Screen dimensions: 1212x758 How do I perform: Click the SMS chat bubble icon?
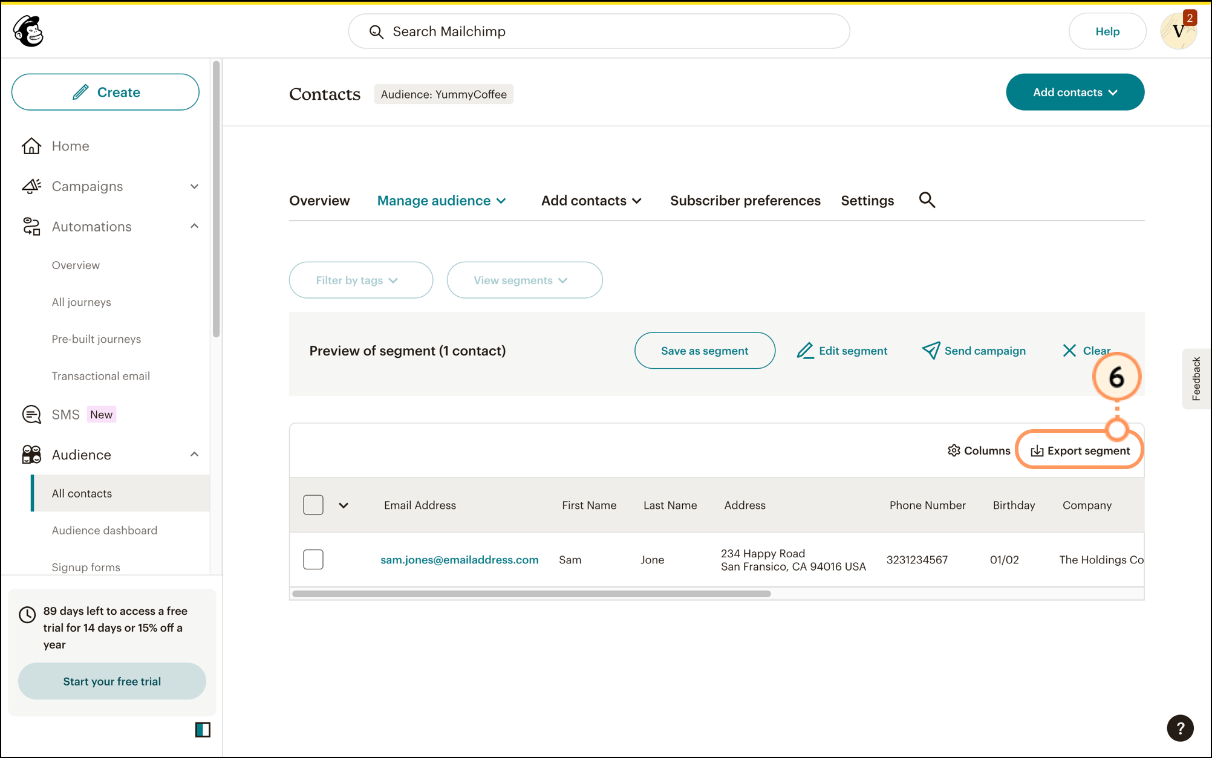point(31,415)
